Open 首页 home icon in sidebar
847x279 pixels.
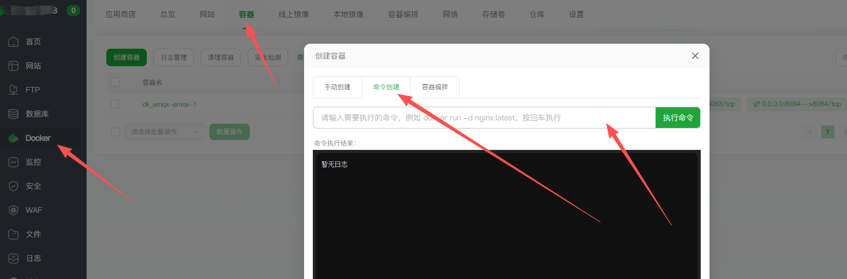[14, 42]
